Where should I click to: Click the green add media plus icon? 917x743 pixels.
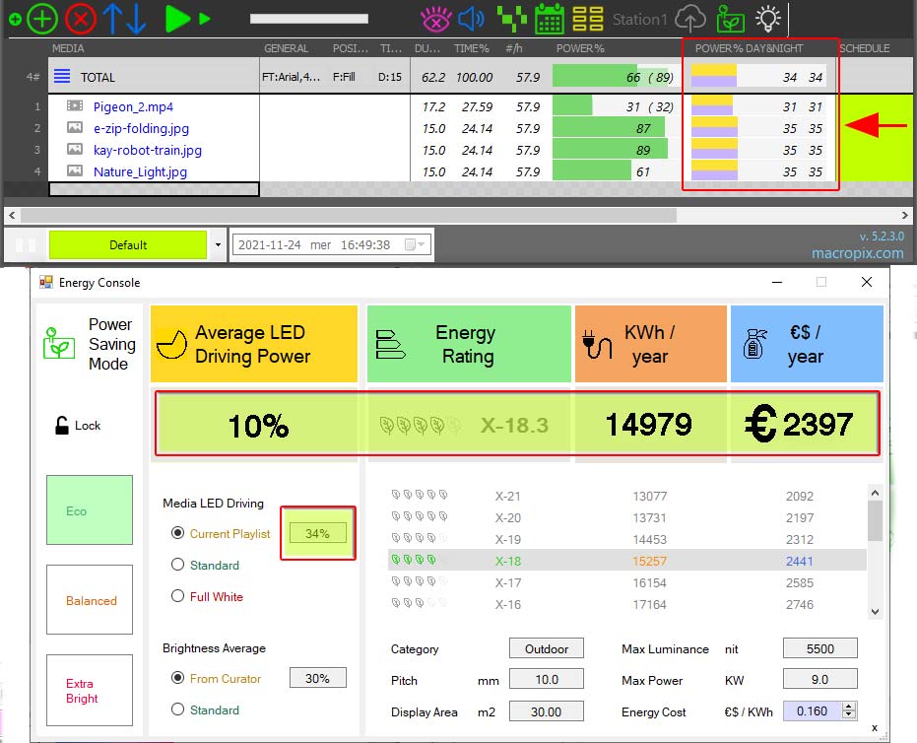pyautogui.click(x=41, y=18)
